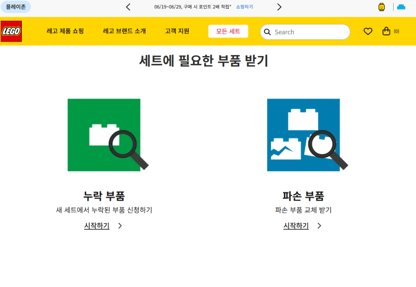Click the LEGO logo
416x287 pixels.
pos(11,31)
